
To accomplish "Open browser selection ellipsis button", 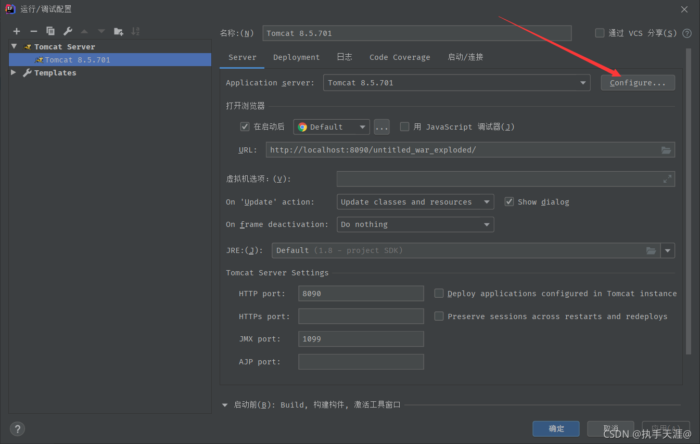I will pos(382,127).
